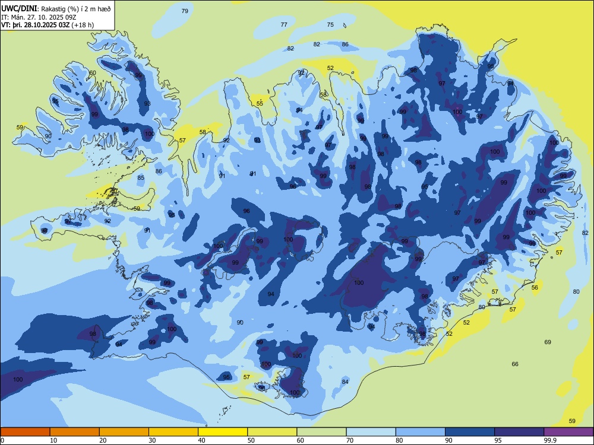594x445 pixels.
Task: Click the 'IT: Mán. 27. 10. 2025 09Z' line
Action: [x=39, y=17]
